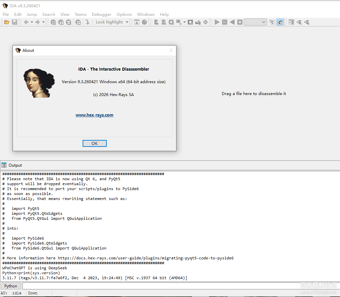
Task: Click the C-shaped segment toolbar icon
Action: [x=156, y=22]
